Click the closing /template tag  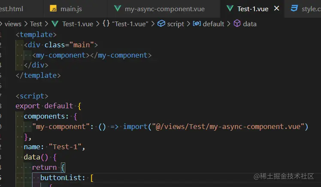(x=38, y=76)
